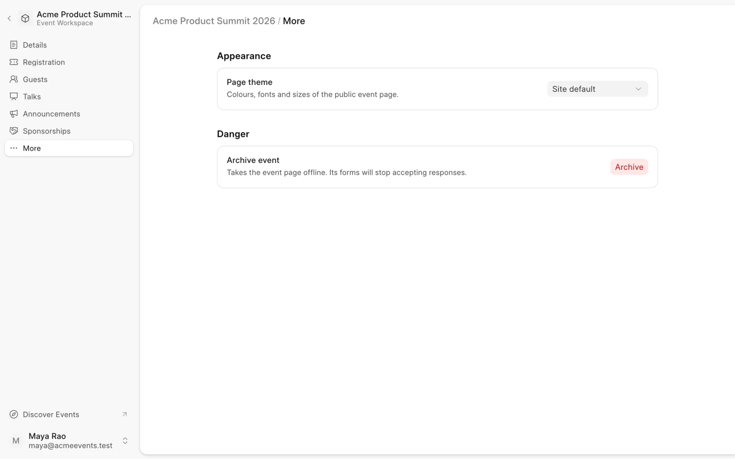
Task: Open the Guests list
Action: pyautogui.click(x=69, y=79)
